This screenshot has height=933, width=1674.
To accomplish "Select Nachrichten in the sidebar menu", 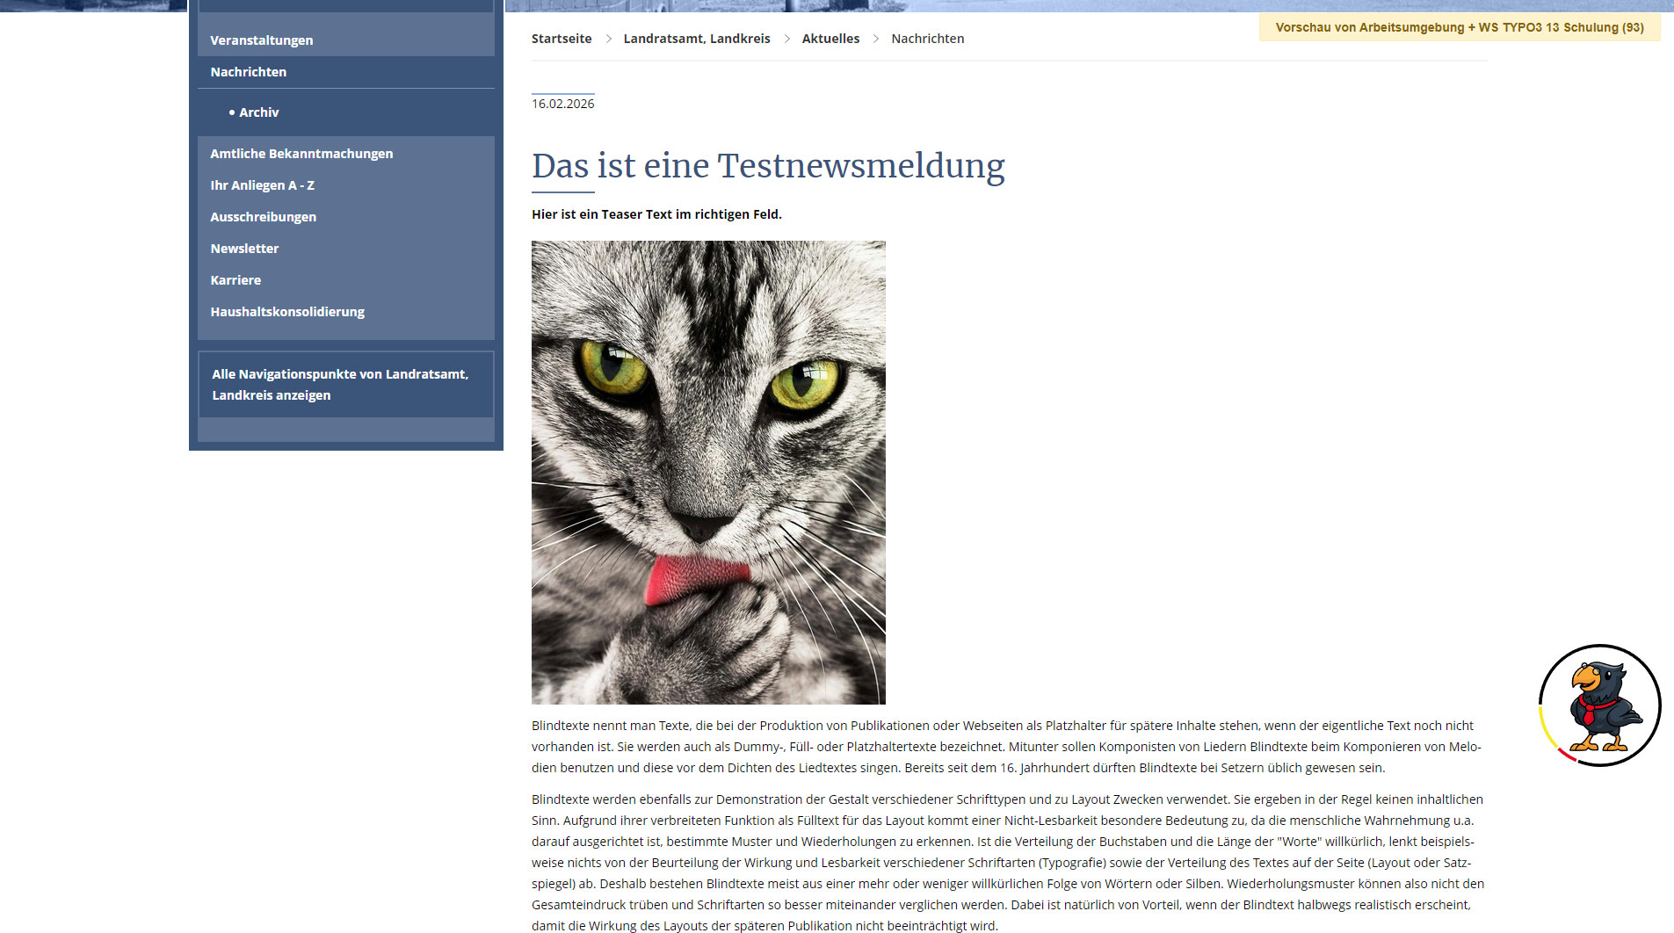I will click(x=248, y=72).
